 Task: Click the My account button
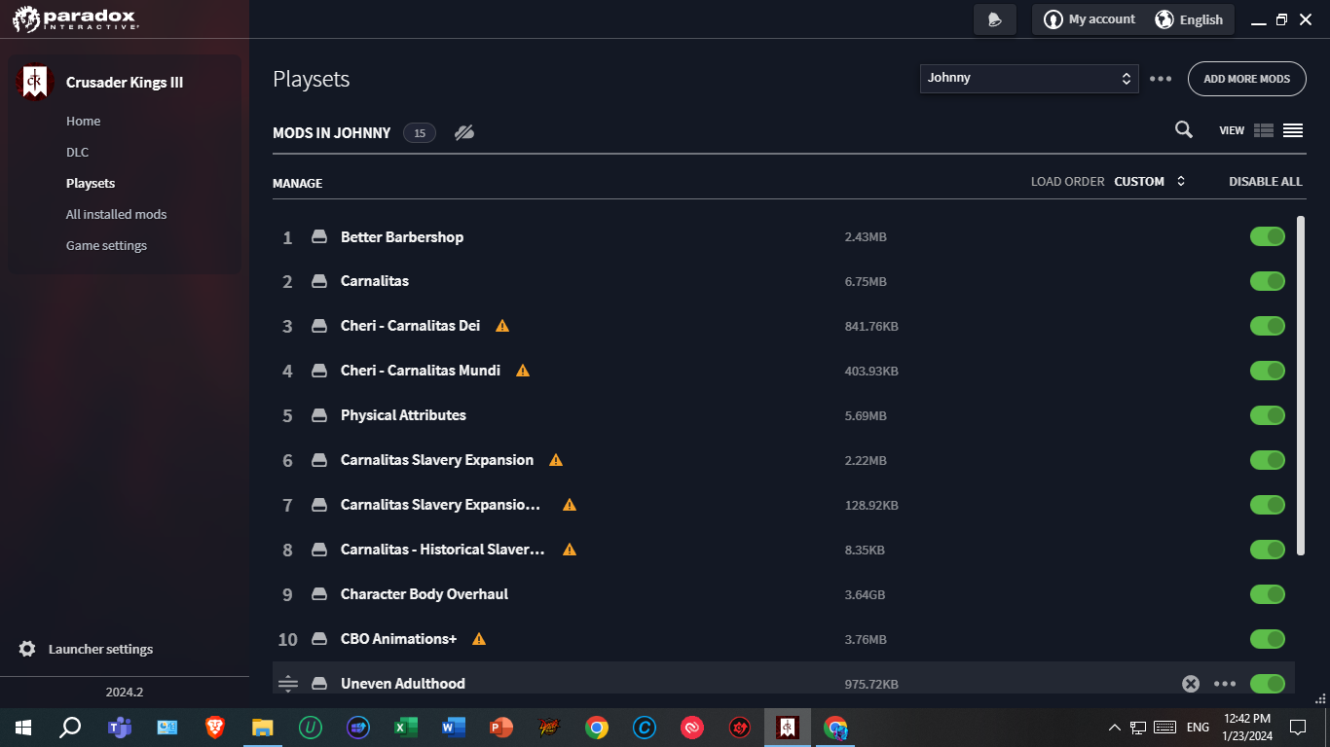1090,19
